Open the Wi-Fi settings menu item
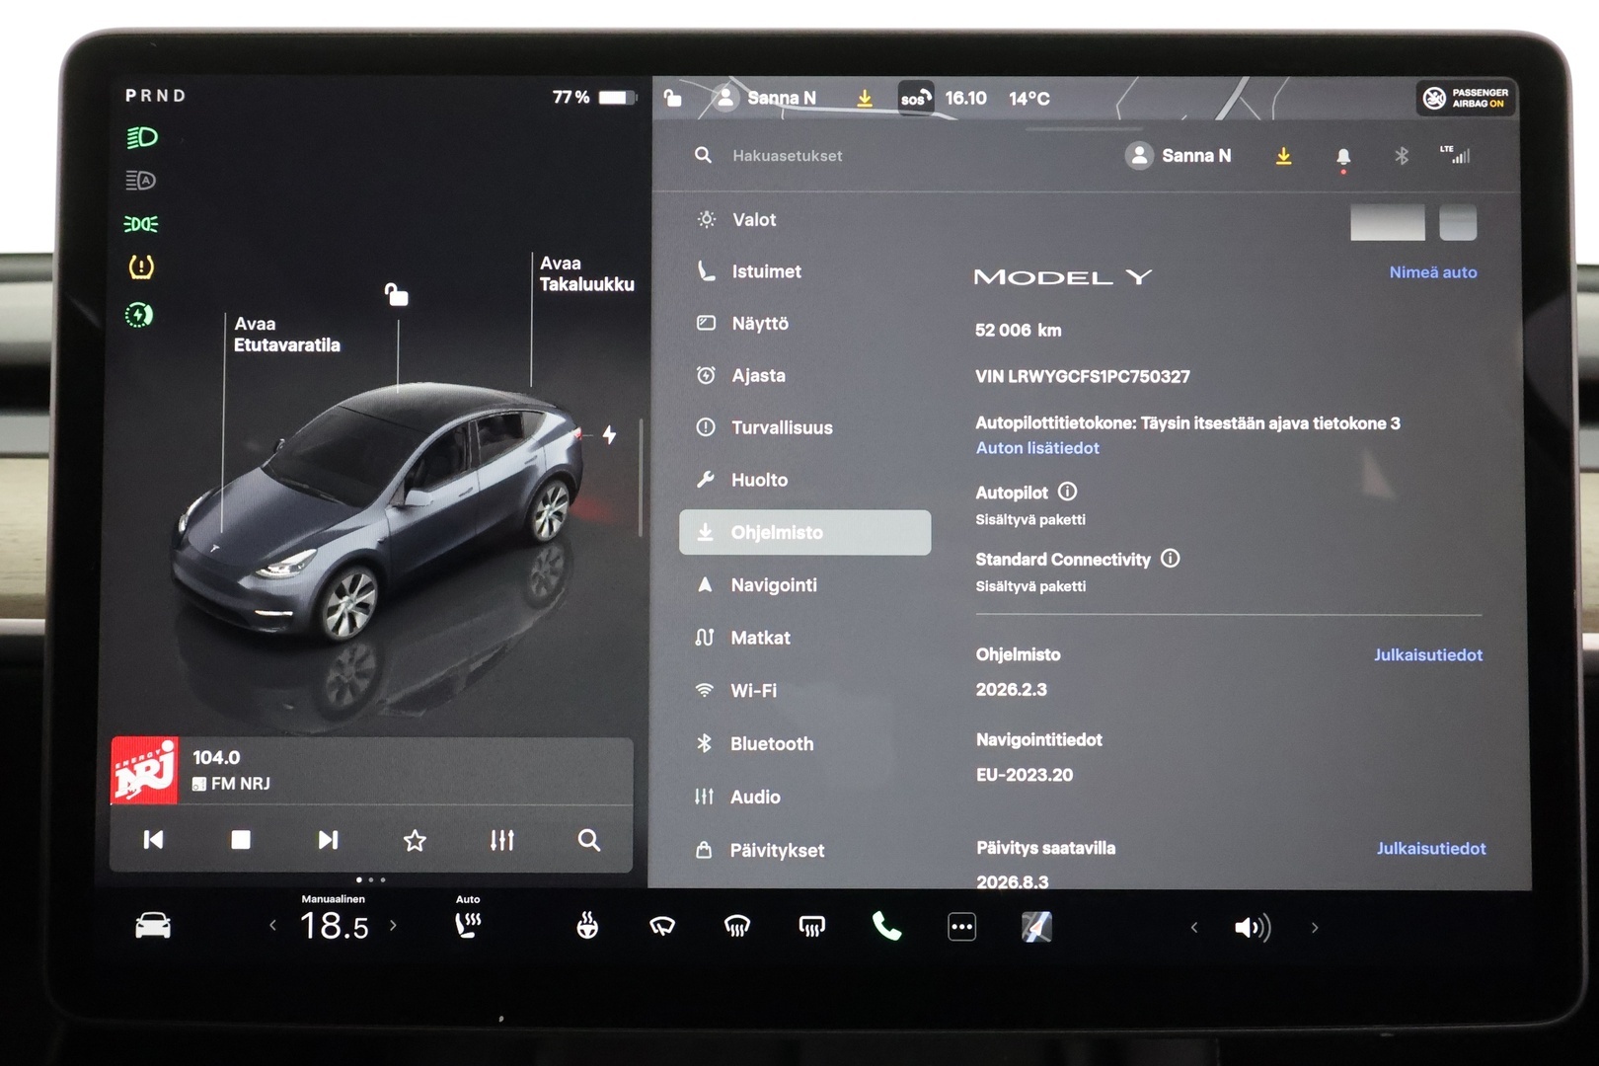 pyautogui.click(x=753, y=691)
